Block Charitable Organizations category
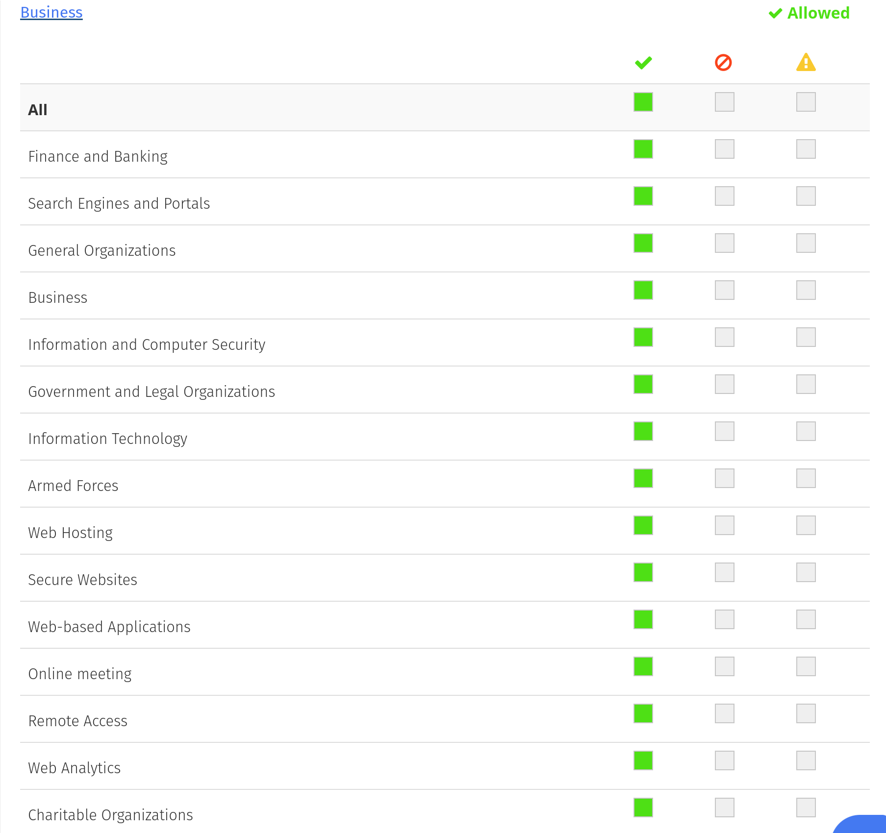Image resolution: width=886 pixels, height=833 pixels. pos(725,808)
